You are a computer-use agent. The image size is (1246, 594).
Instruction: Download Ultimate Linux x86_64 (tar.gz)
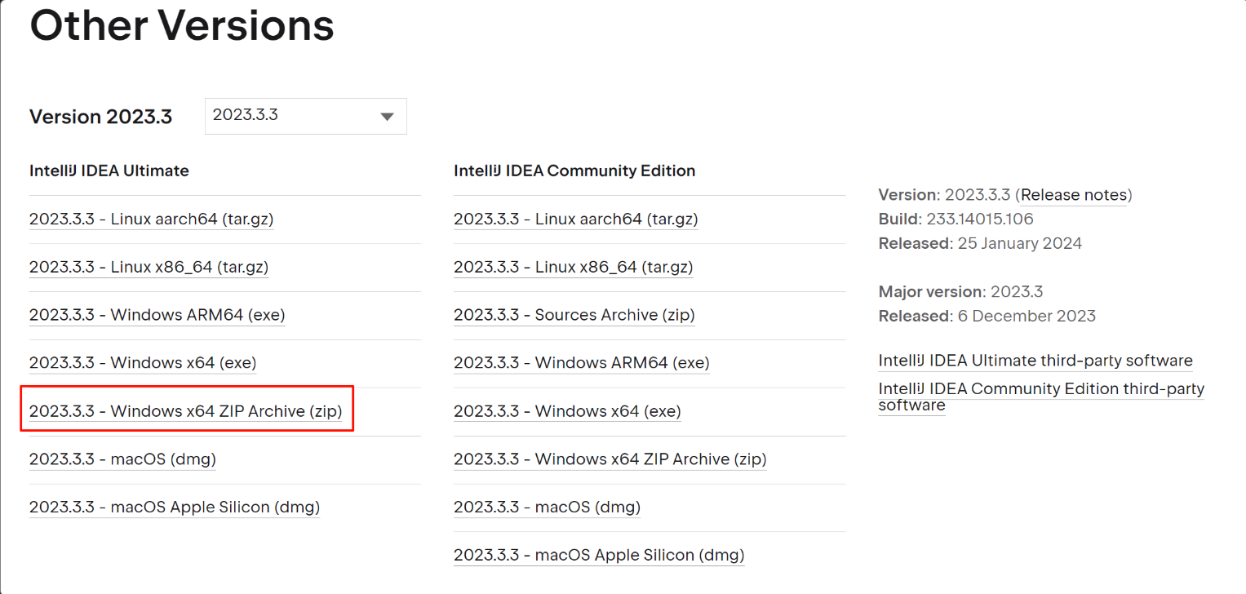pos(149,267)
